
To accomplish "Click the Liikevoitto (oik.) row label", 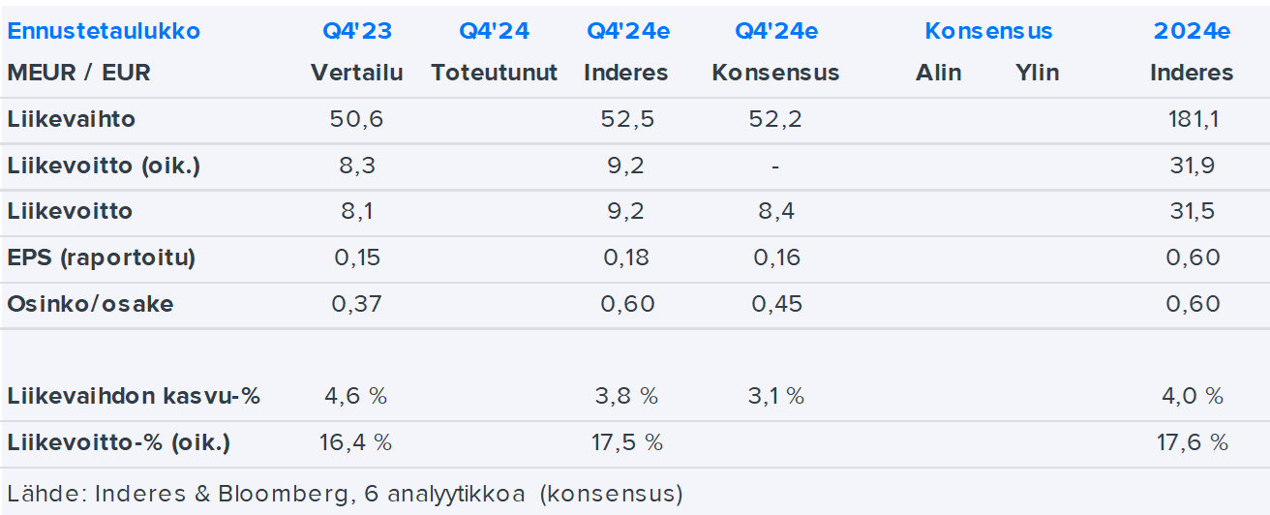I will 104,166.
